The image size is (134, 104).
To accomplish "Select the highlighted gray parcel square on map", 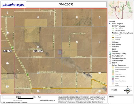I will [60, 52].
